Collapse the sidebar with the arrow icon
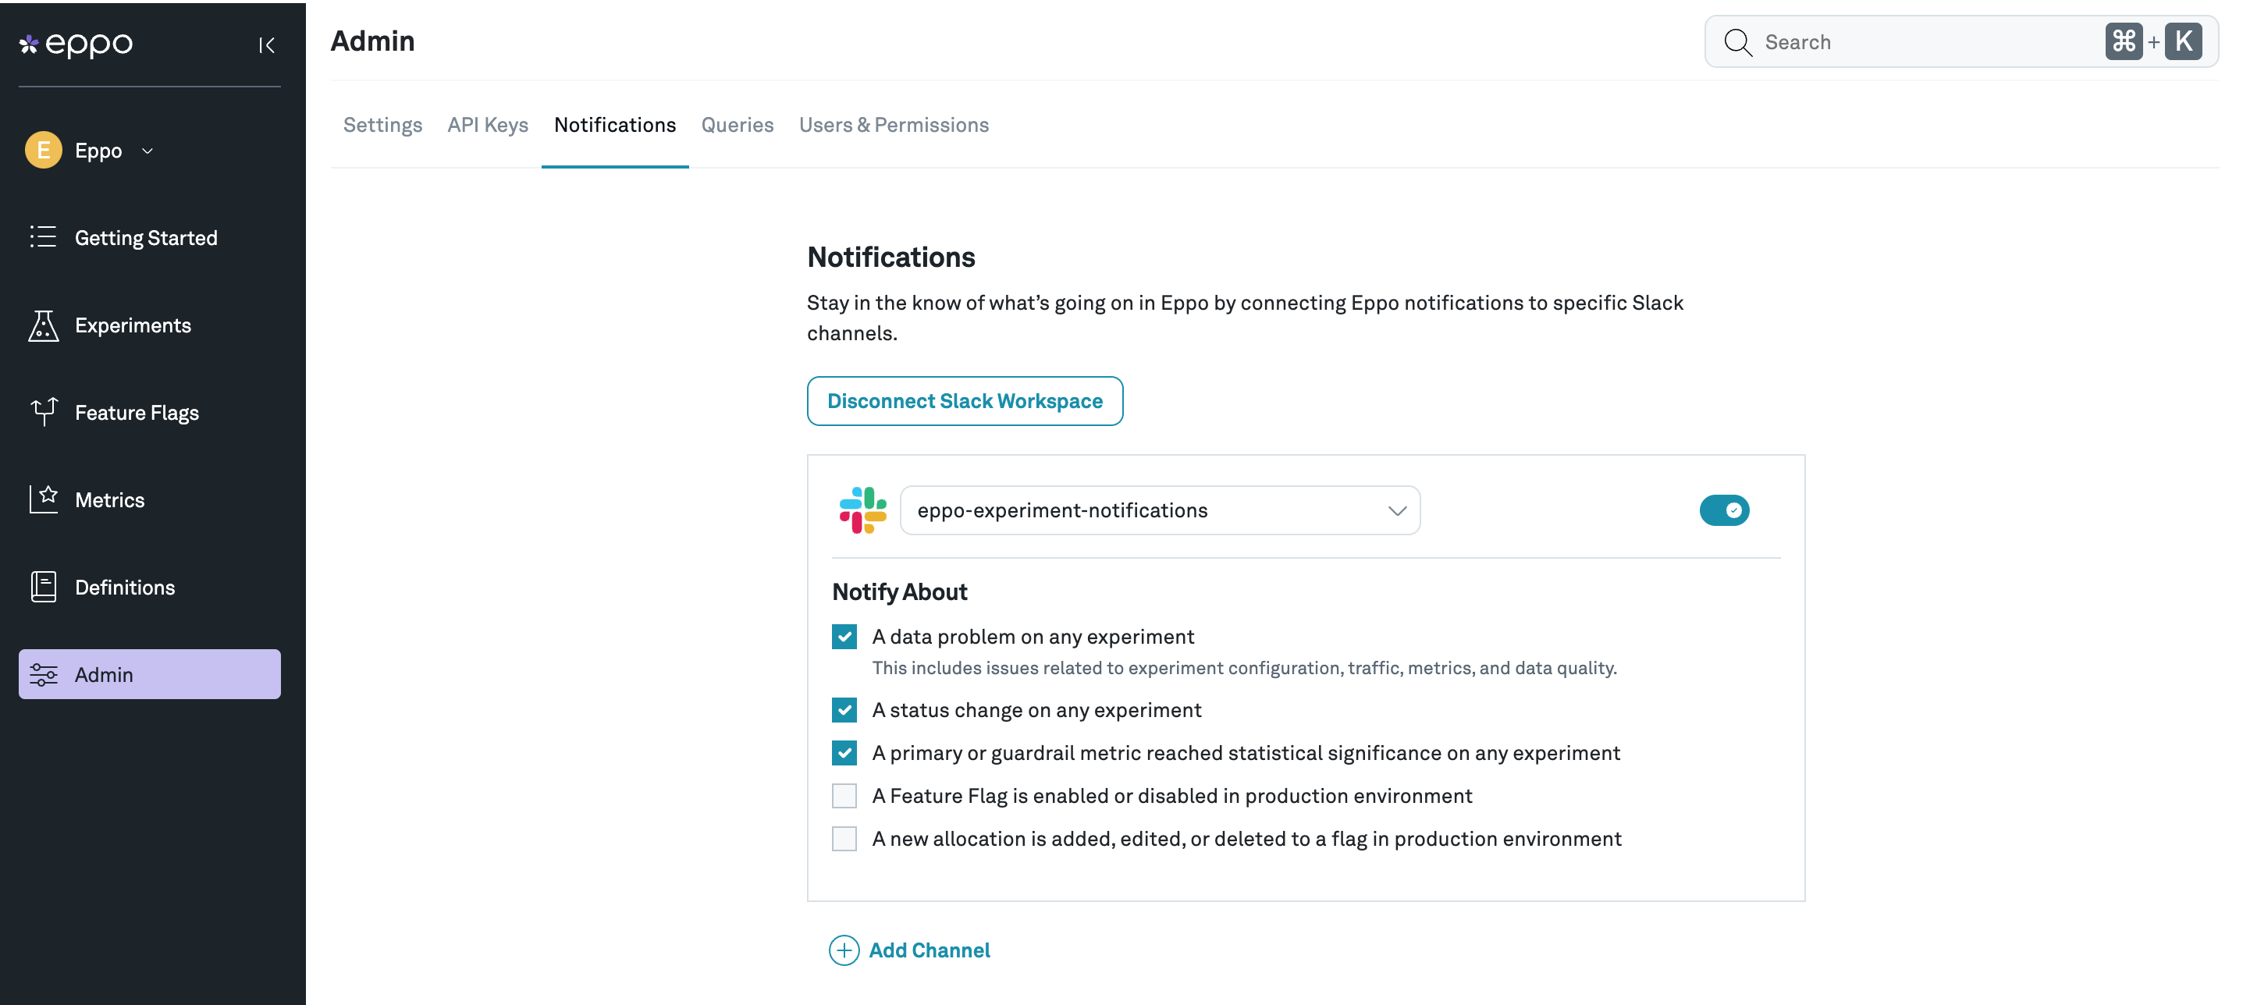The height and width of the screenshot is (1005, 2243). click(x=268, y=44)
